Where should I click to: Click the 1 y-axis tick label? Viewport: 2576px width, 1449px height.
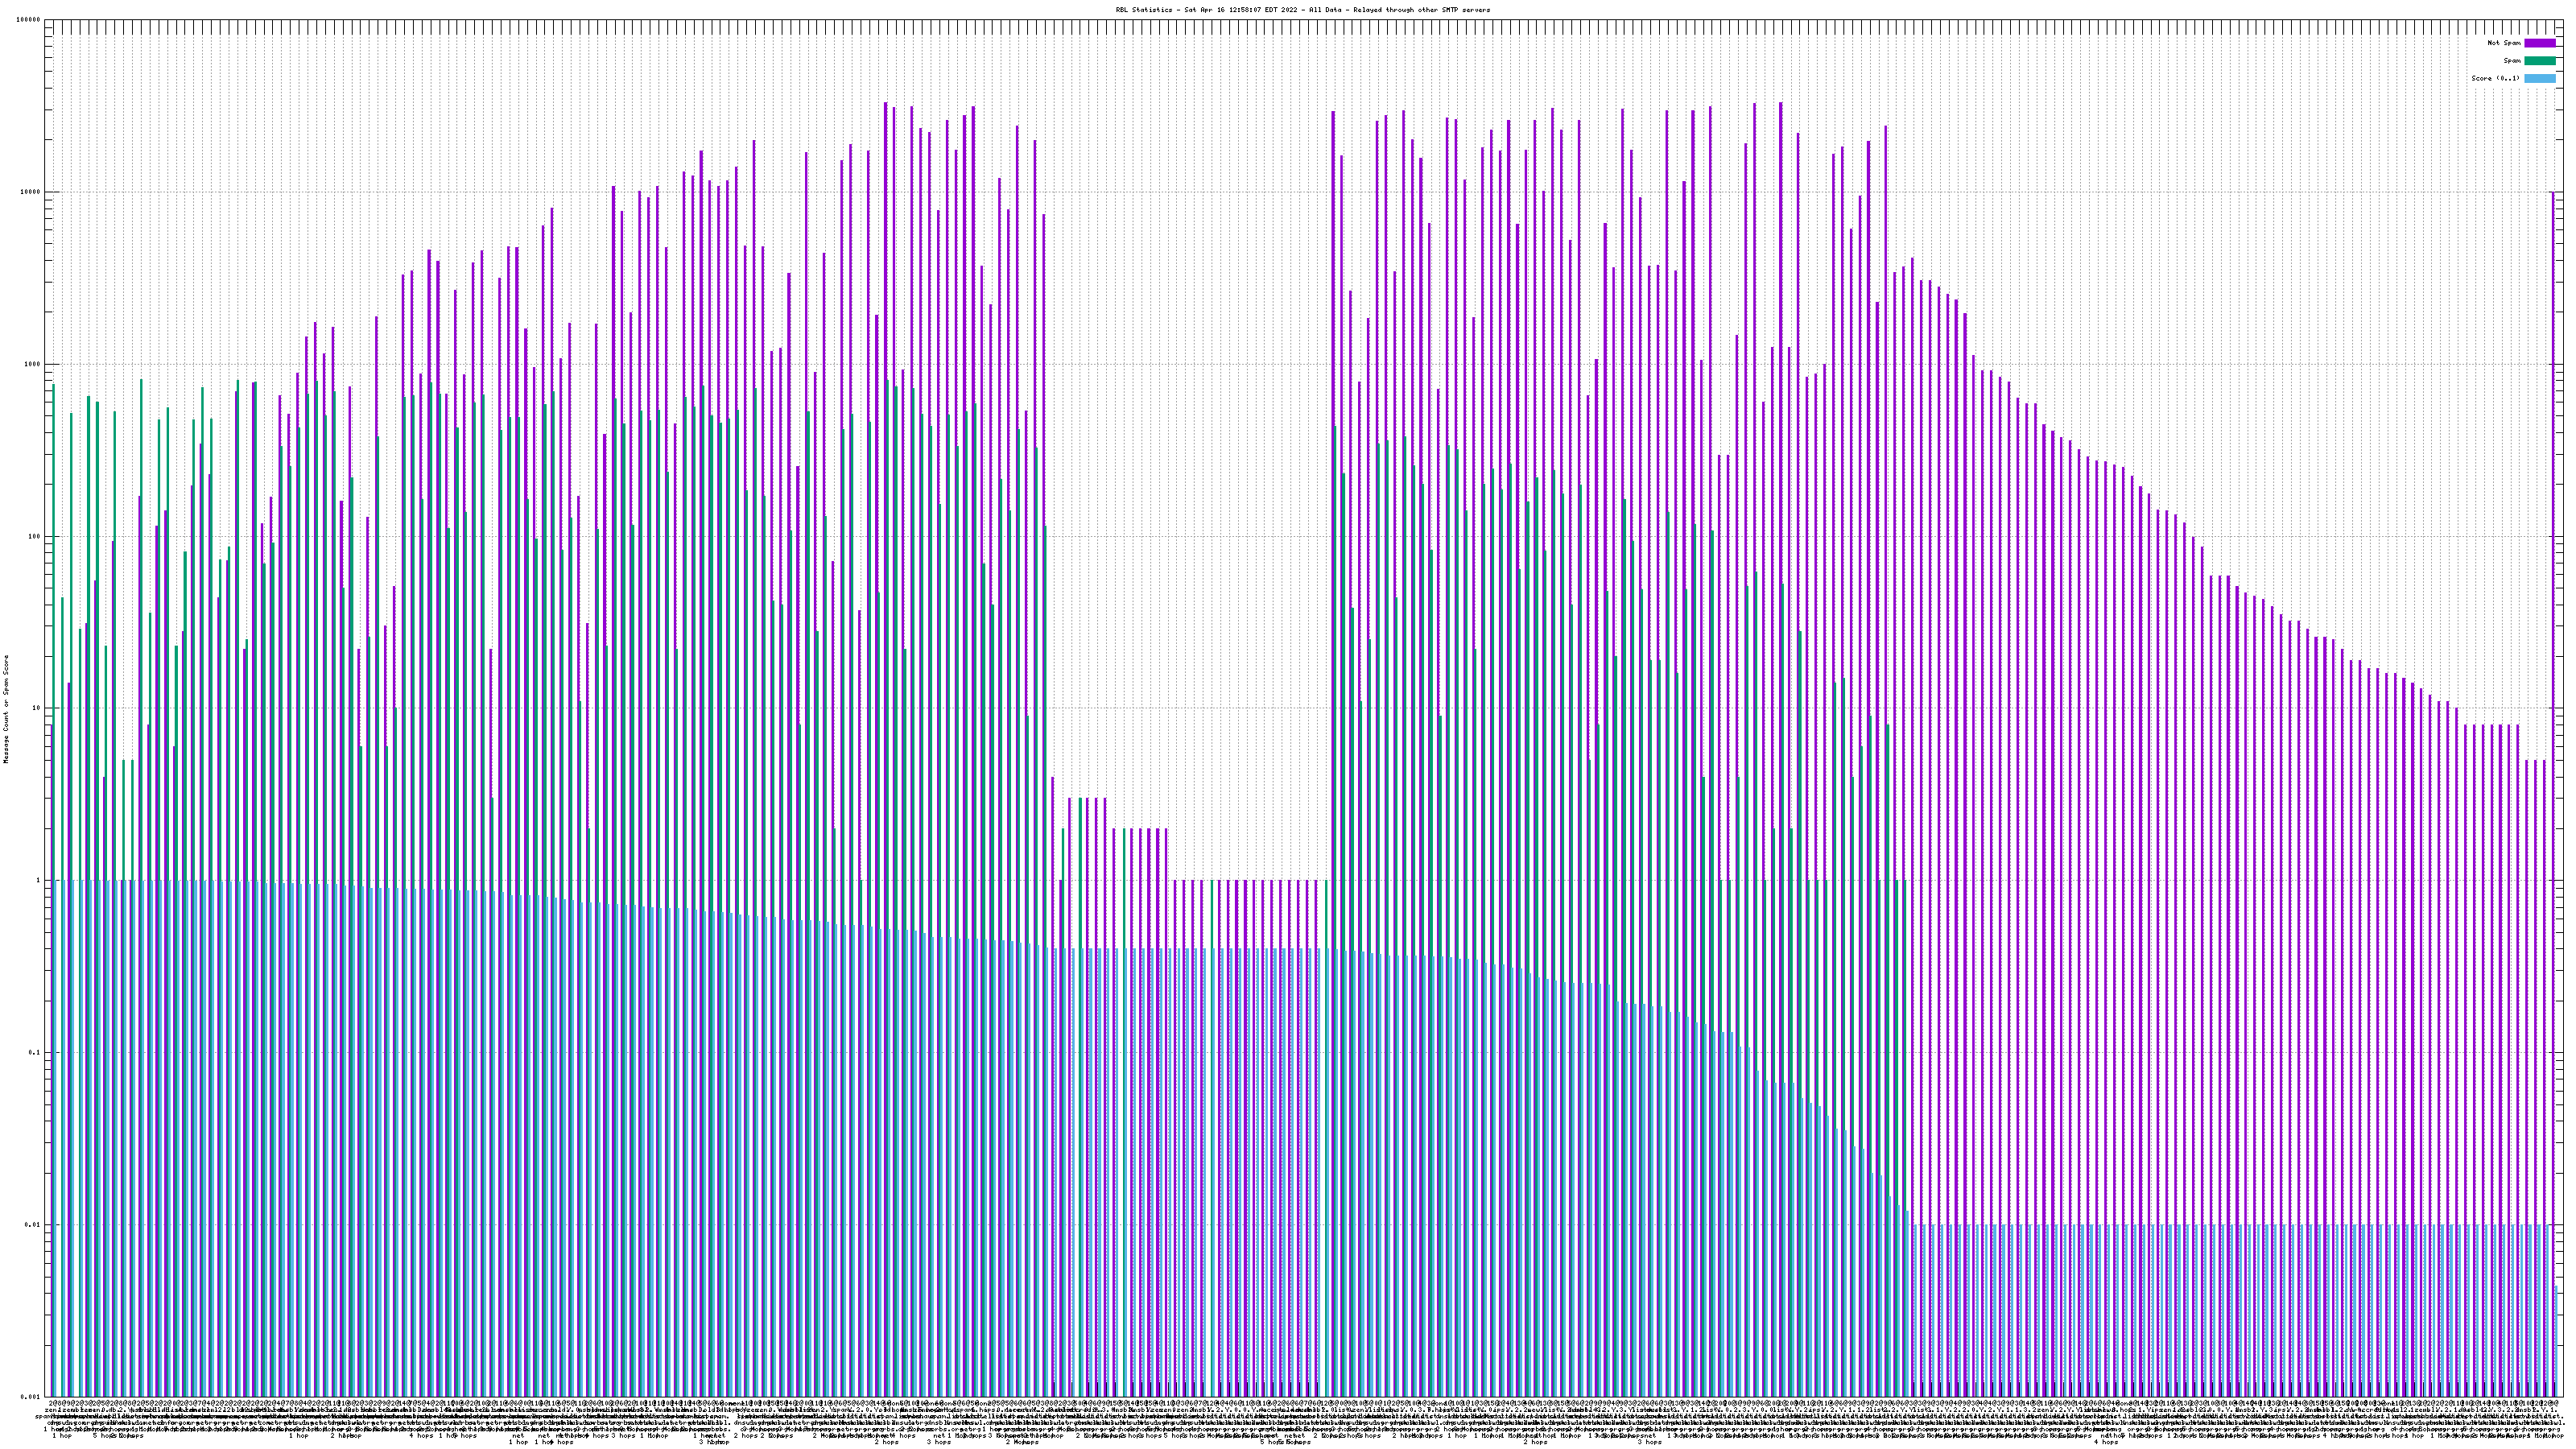38,880
